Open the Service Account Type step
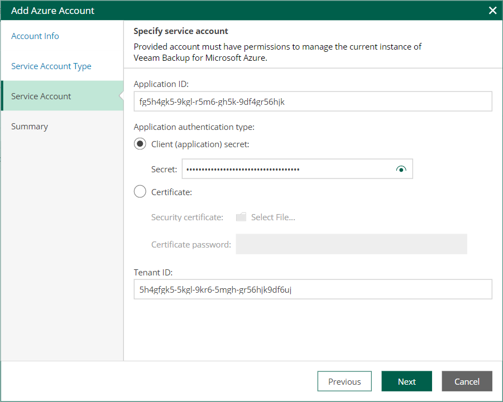The image size is (503, 402). pyautogui.click(x=51, y=66)
